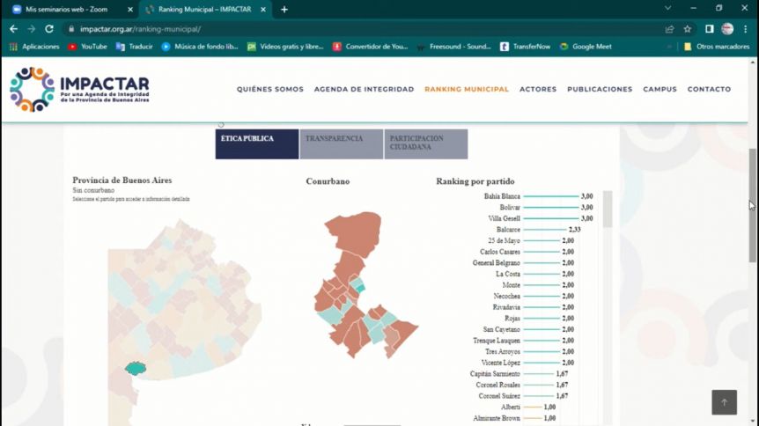Open the Música de fondo lib... bookmark
759x426 pixels.
click(x=200, y=47)
